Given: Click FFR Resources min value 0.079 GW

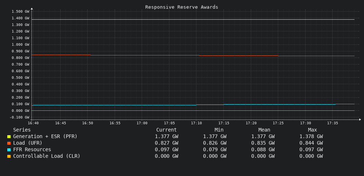Looking at the screenshot, I should click(215, 150).
